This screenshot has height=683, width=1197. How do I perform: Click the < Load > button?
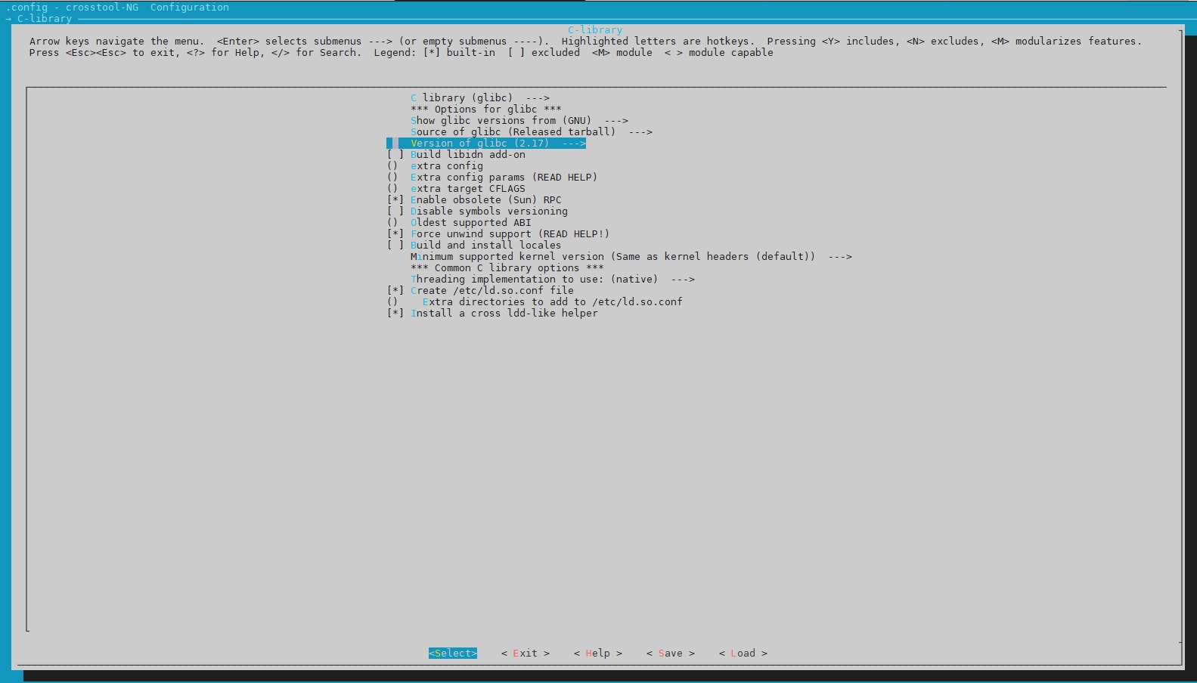click(x=743, y=653)
